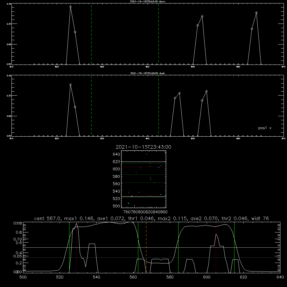
Task: Click the right red dotted line in bottom profile
Action: (216, 247)
